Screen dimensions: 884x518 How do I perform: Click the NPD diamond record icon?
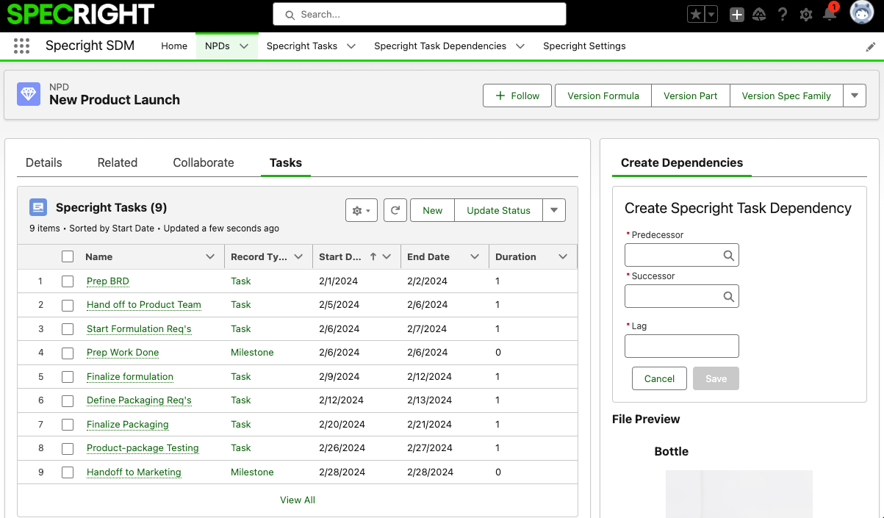tap(29, 93)
